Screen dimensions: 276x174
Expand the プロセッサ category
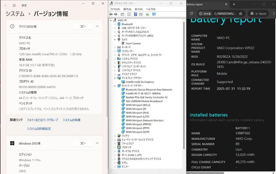(115, 148)
